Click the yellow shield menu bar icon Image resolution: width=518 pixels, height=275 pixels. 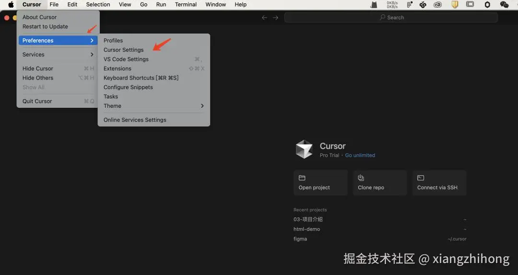point(455,5)
